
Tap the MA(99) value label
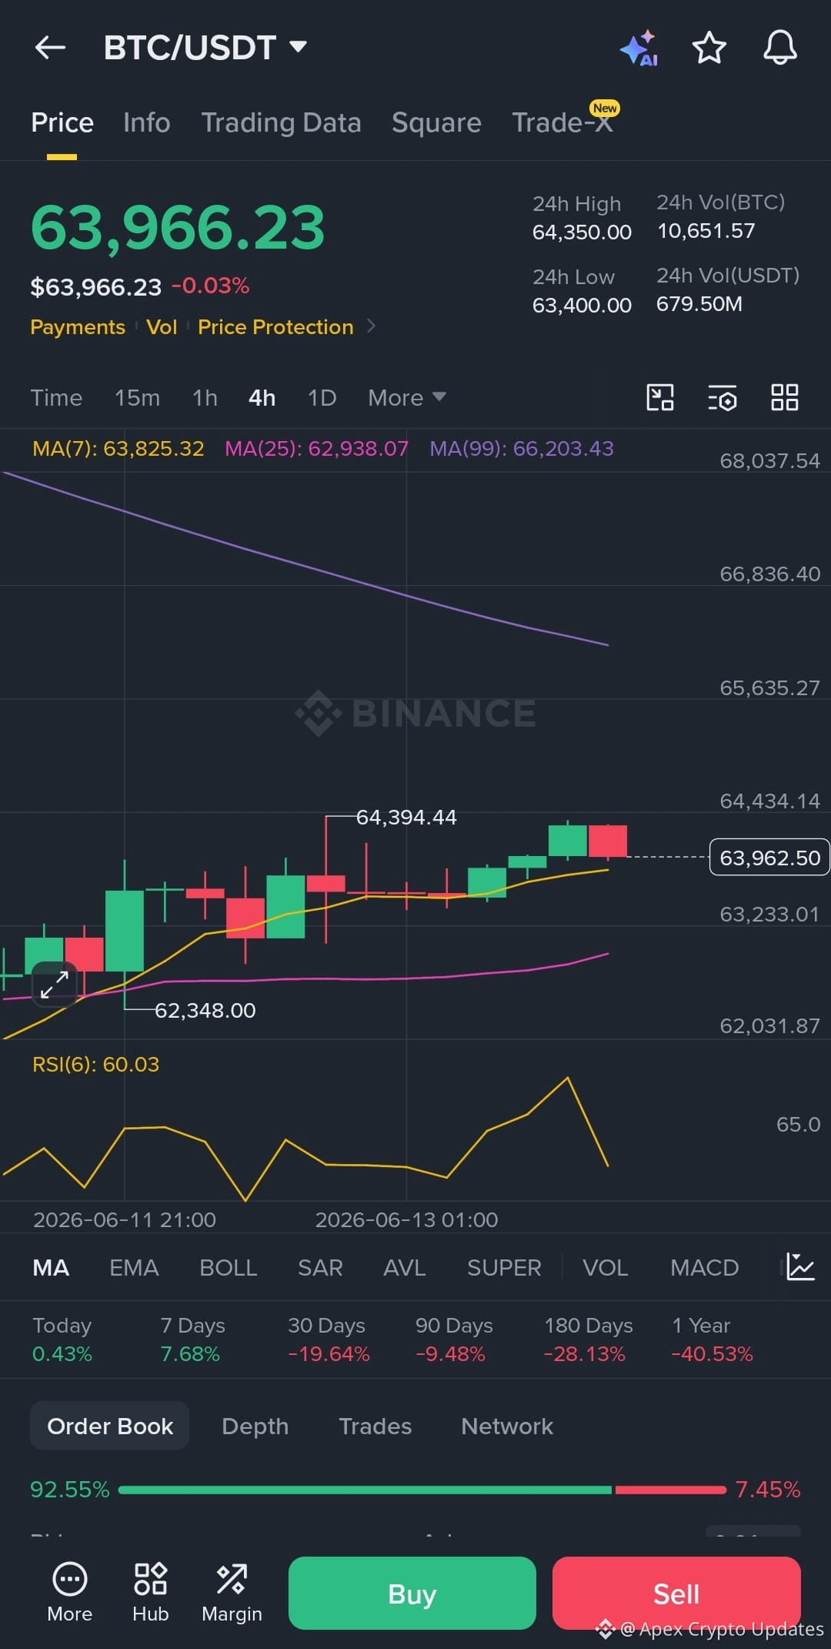[x=522, y=448]
